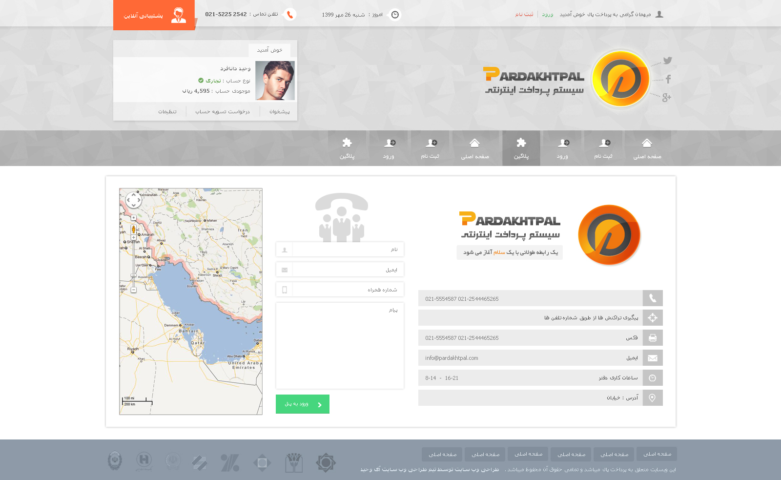Click the Street View pegman on map

pyautogui.click(x=133, y=230)
